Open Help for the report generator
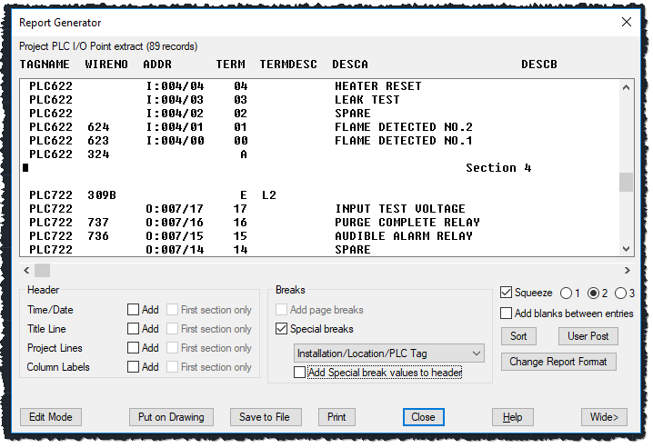653x448 pixels. 512,417
